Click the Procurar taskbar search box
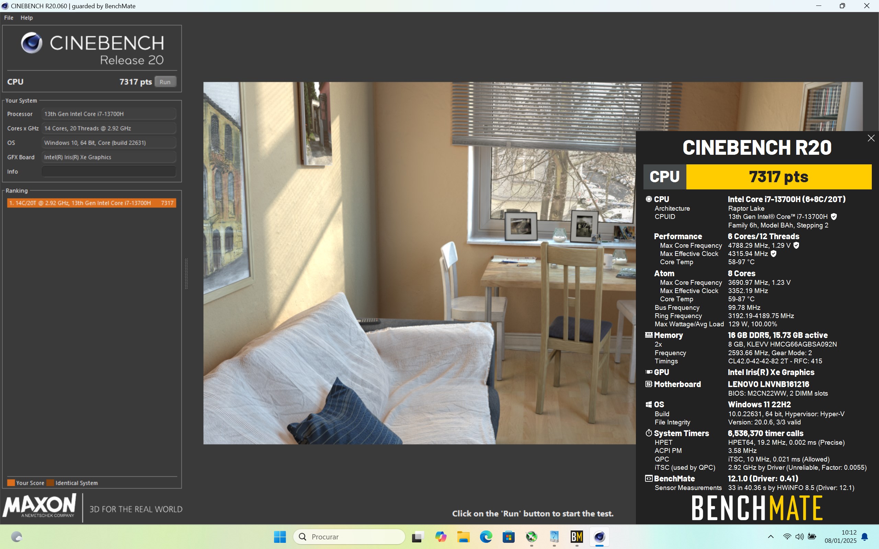Viewport: 879px width, 549px height. (x=349, y=537)
